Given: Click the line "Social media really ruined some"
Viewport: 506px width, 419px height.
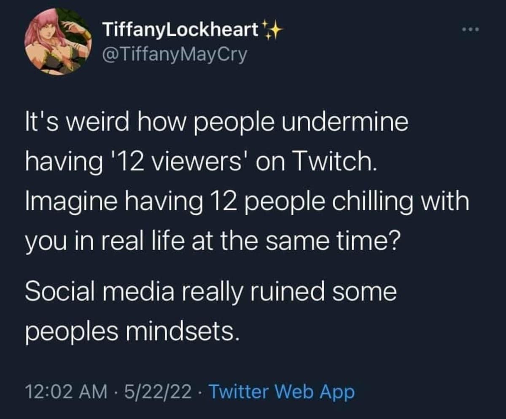Looking at the screenshot, I should [x=210, y=292].
